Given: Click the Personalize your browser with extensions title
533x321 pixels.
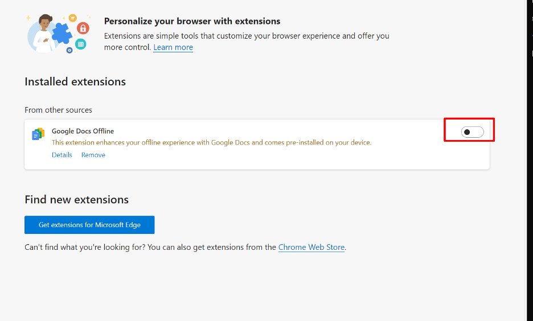Looking at the screenshot, I should click(x=192, y=21).
